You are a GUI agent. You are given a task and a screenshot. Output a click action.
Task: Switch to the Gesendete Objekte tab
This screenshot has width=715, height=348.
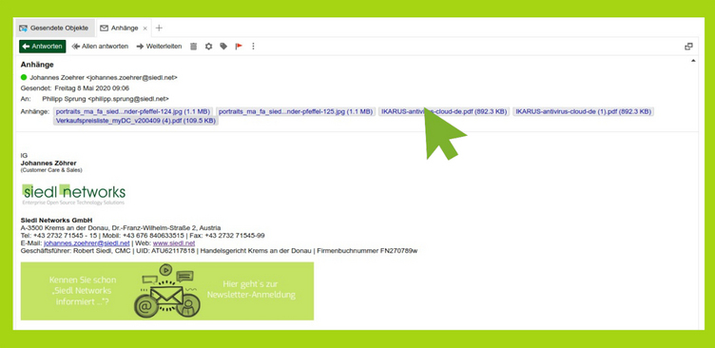[x=54, y=28]
